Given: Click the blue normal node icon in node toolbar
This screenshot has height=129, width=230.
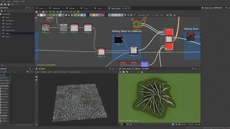Looking at the screenshot, I should (x=85, y=15).
